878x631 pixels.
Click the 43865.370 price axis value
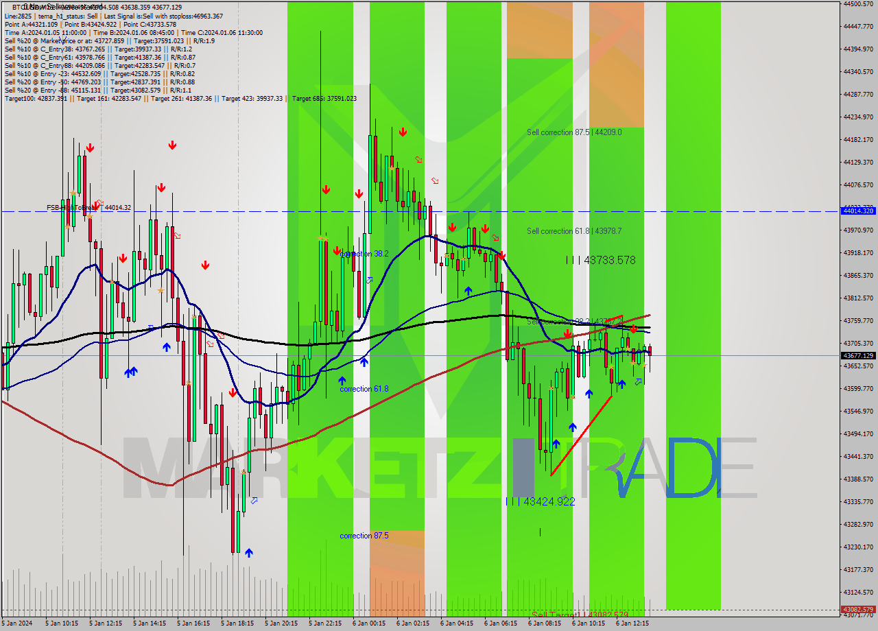click(858, 275)
